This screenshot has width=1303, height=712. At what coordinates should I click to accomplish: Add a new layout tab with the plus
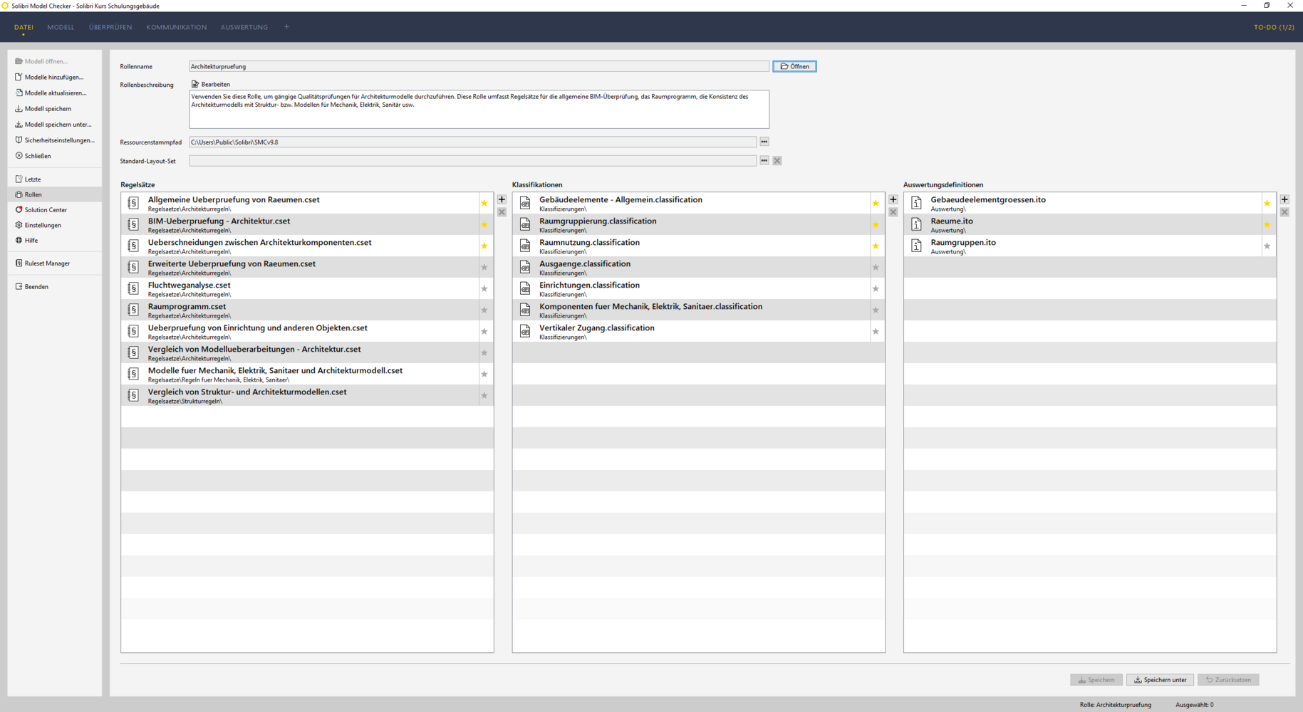click(286, 27)
